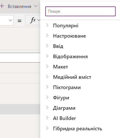Select the Фігури label
The height and width of the screenshot is (138, 120).
pyautogui.click(x=61, y=98)
